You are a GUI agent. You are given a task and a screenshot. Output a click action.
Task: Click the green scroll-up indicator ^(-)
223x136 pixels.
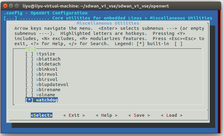point(30,49)
